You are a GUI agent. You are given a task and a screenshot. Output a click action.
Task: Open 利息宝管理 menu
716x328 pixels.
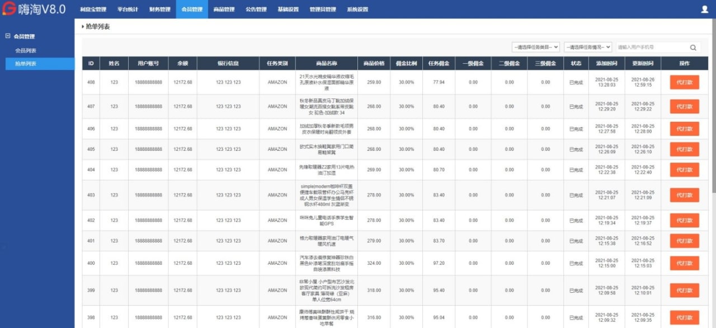tap(93, 9)
